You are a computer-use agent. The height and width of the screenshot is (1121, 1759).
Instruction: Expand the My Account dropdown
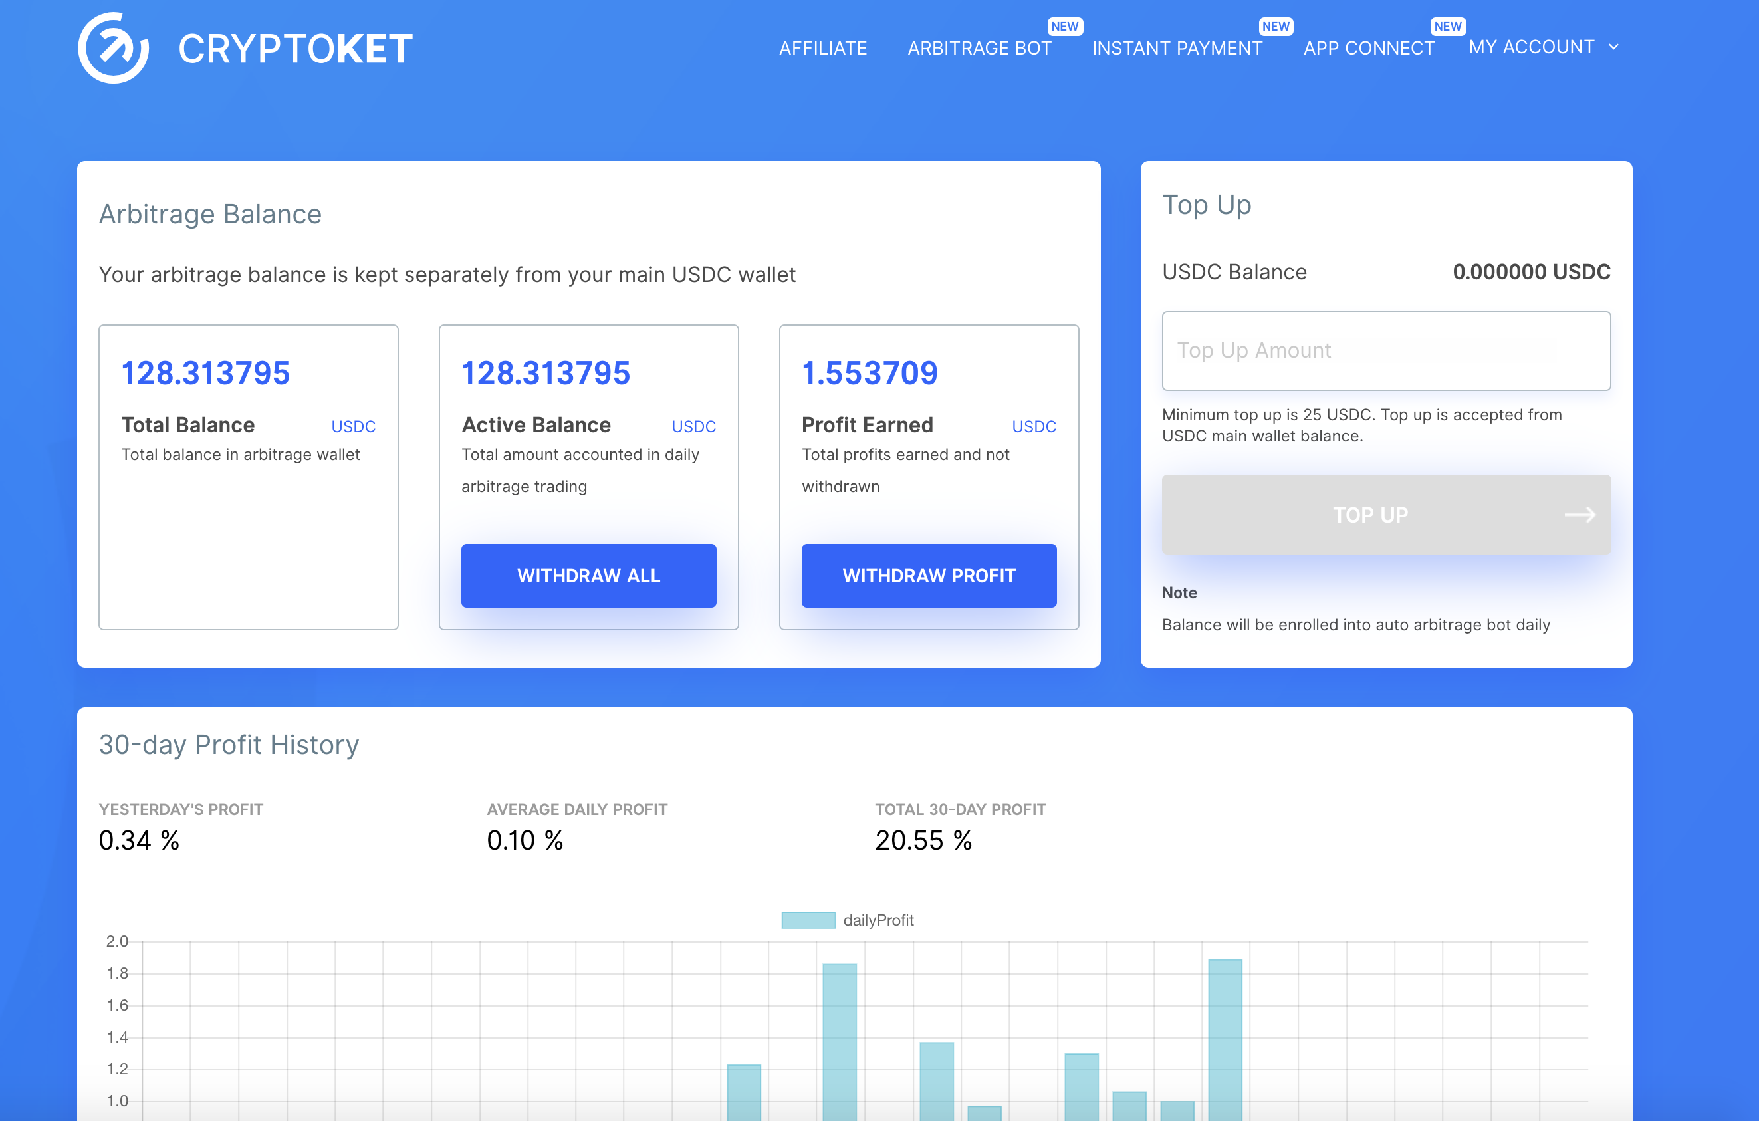(x=1544, y=47)
